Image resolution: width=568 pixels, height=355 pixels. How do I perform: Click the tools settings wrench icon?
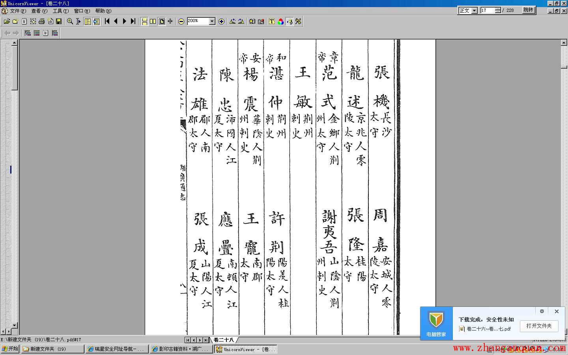point(298,21)
